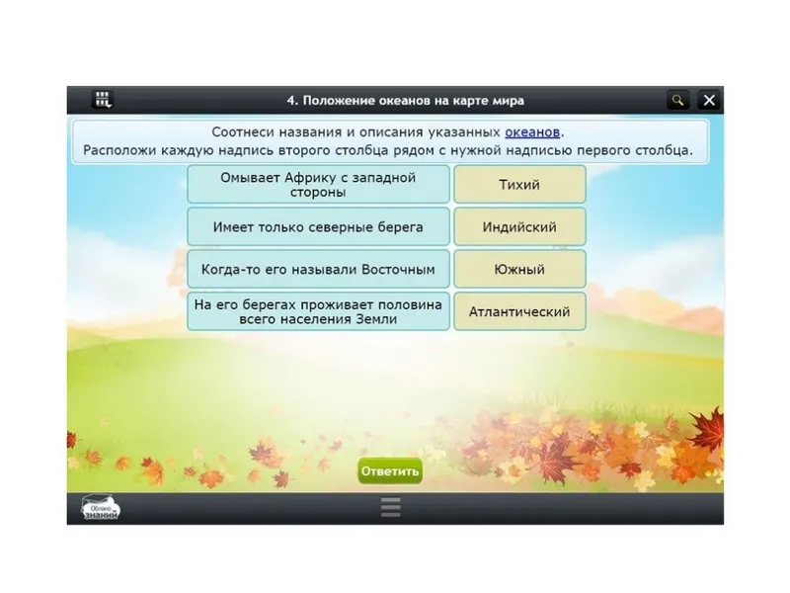The height and width of the screenshot is (593, 790).
Task: Click the magnifier zoom icon
Action: 677,100
